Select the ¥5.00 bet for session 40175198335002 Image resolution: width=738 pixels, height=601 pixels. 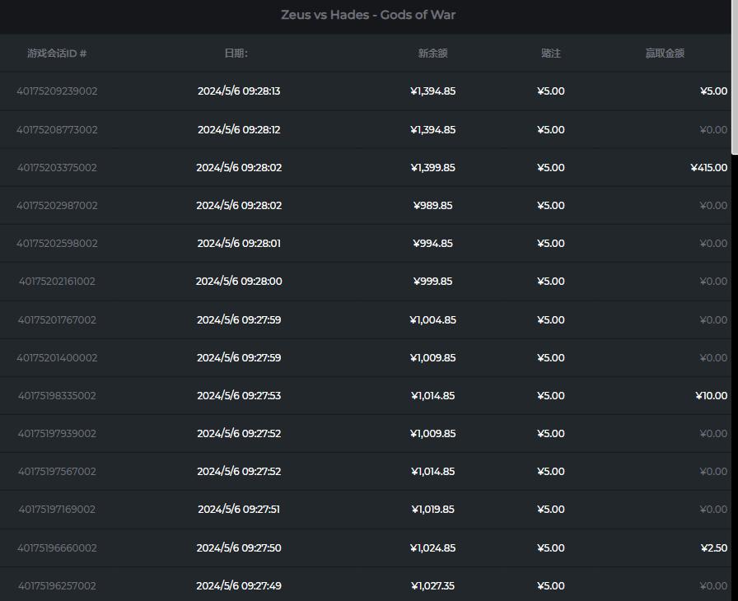(x=551, y=396)
